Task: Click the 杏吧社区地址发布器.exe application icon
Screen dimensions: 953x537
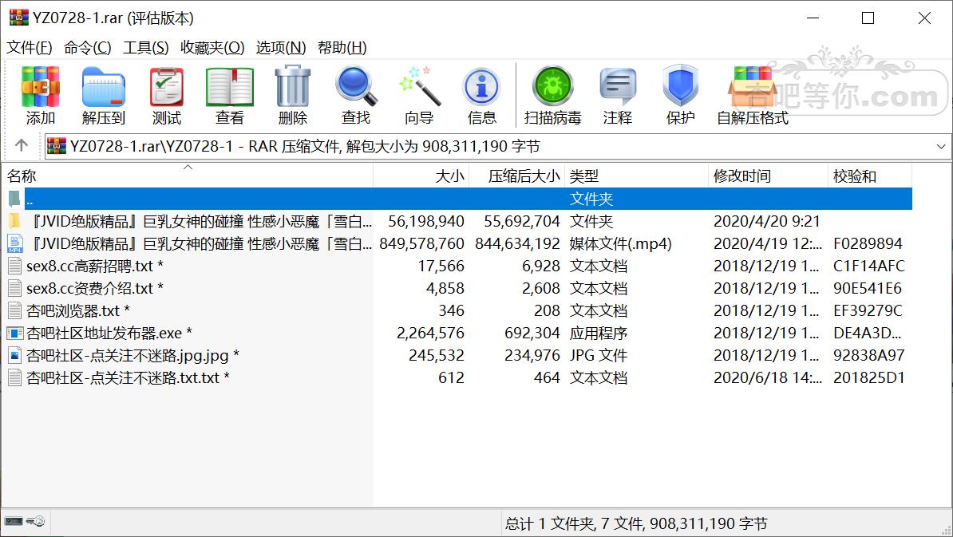Action: [x=14, y=333]
